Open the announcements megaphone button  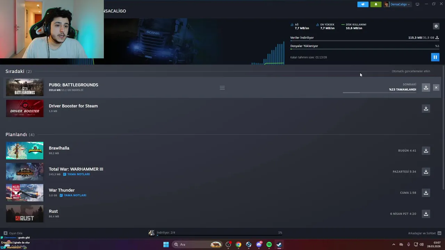(363, 5)
